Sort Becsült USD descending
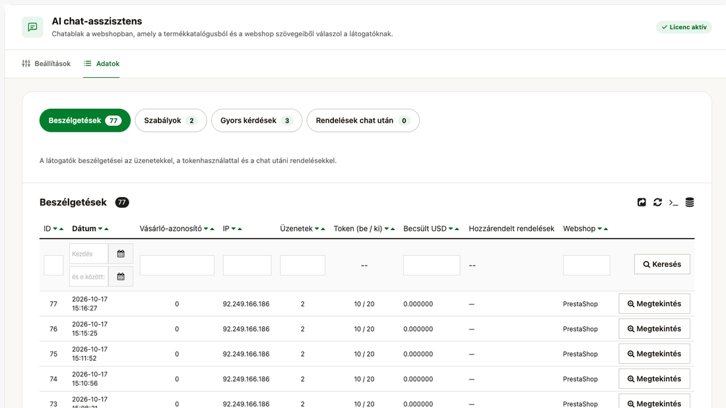This screenshot has height=408, width=726. tap(451, 229)
